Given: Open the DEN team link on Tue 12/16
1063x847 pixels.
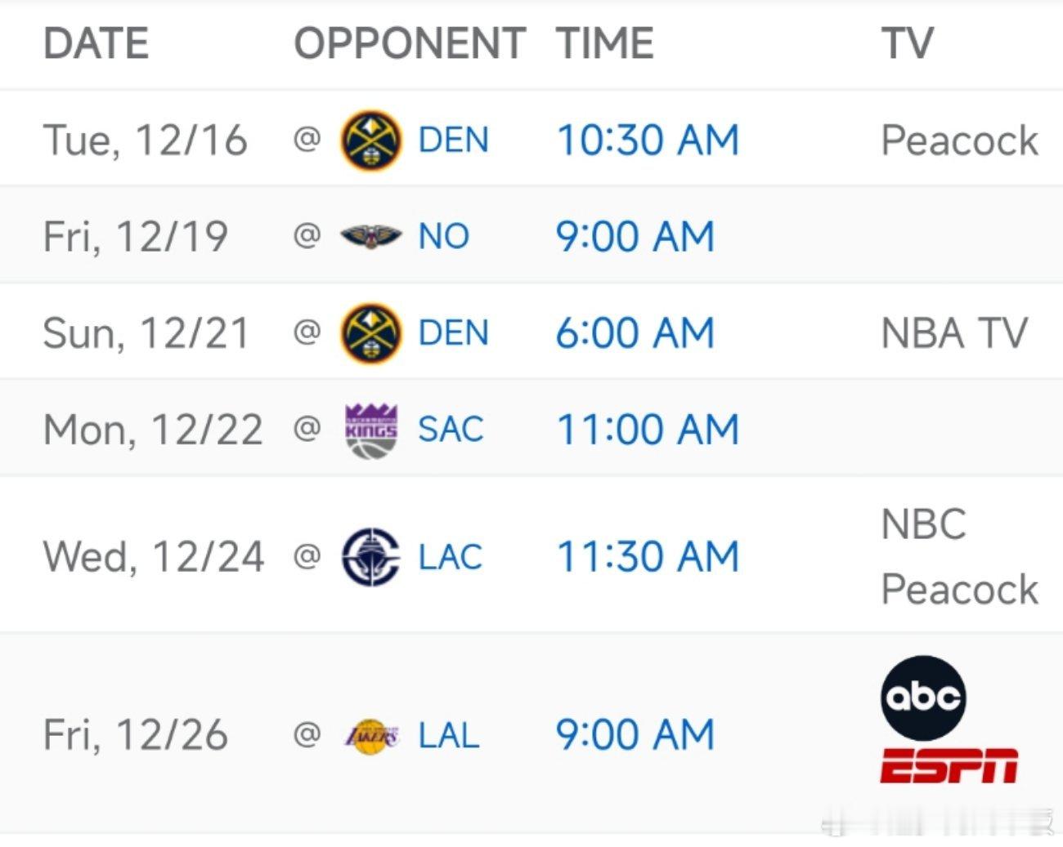Looking at the screenshot, I should 453,140.
